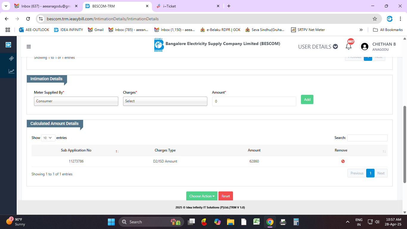
Task: Remove the D2/ISD Amount row entry
Action: 343,161
